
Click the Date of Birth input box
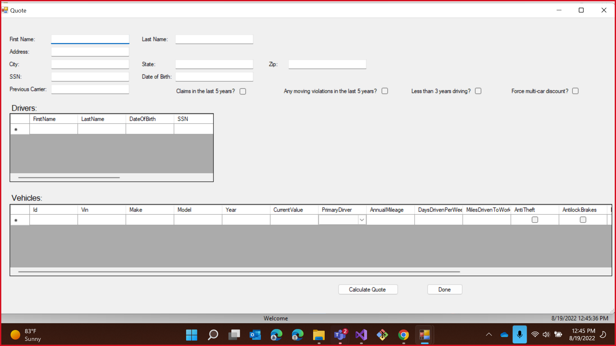click(214, 77)
